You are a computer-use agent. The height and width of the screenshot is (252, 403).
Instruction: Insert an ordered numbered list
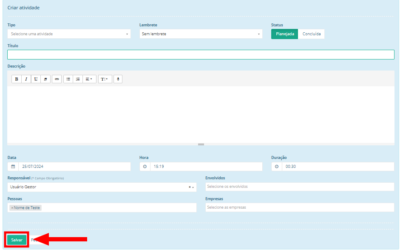[x=78, y=79]
